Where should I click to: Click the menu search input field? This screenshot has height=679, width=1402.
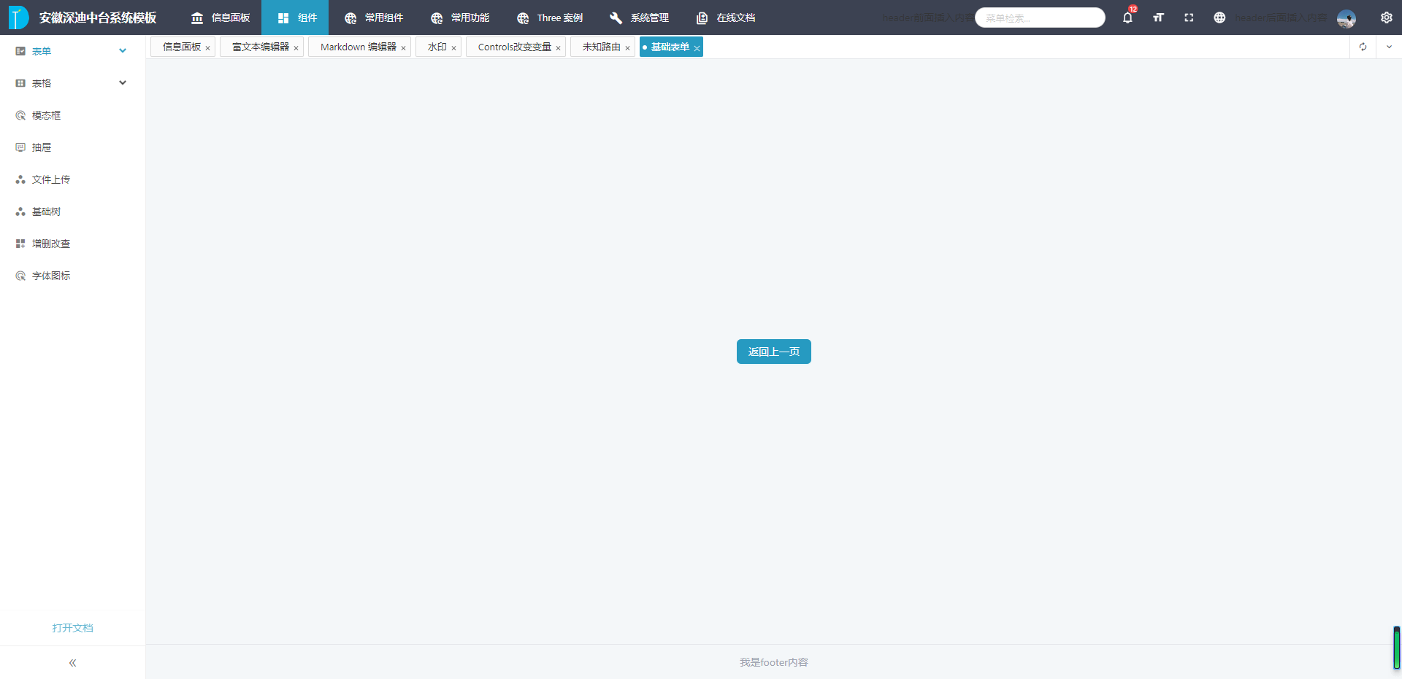[1040, 18]
